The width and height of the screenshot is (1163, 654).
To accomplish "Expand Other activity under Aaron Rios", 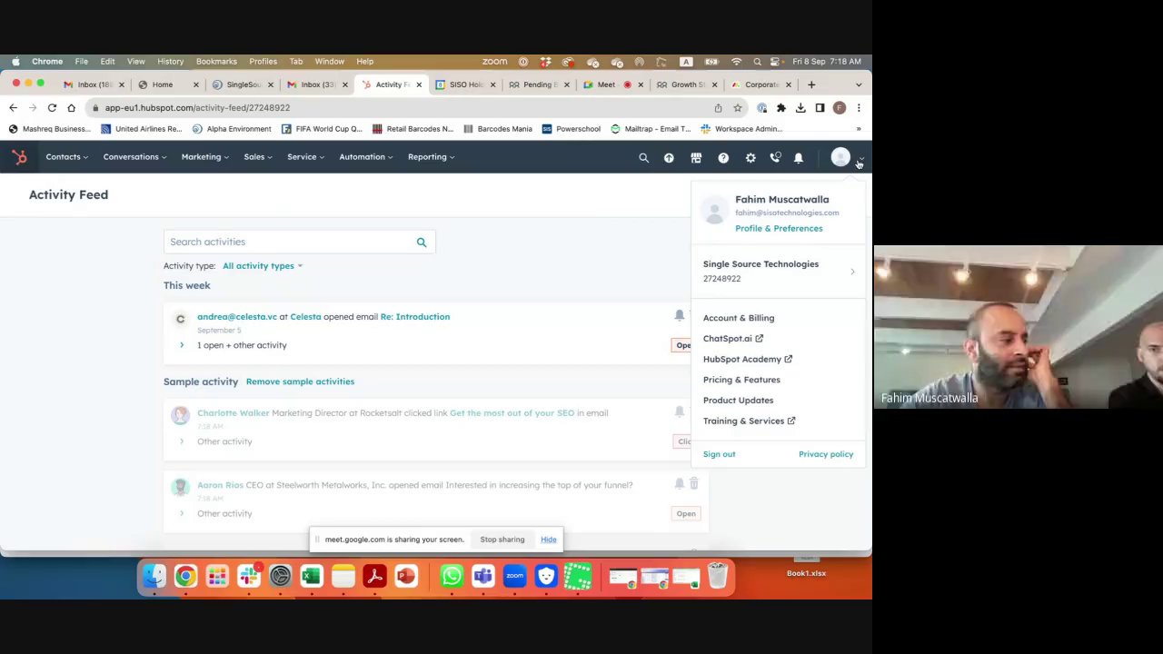I will pyautogui.click(x=182, y=513).
